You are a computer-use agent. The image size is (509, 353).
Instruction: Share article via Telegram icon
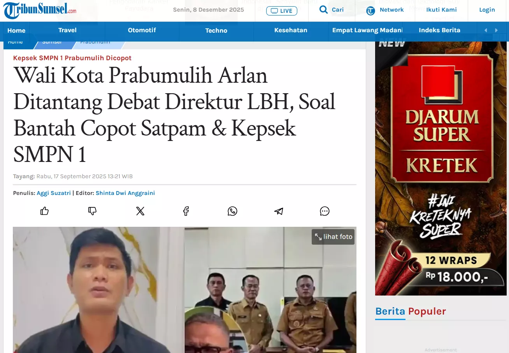pos(279,211)
